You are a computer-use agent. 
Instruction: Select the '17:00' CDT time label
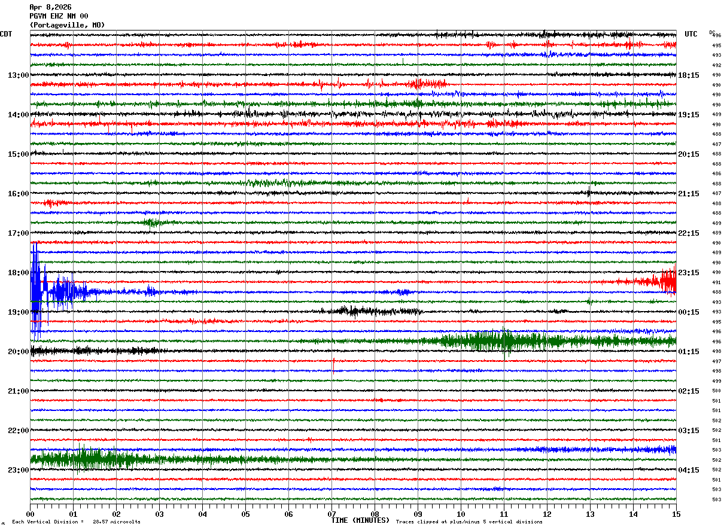(x=19, y=233)
